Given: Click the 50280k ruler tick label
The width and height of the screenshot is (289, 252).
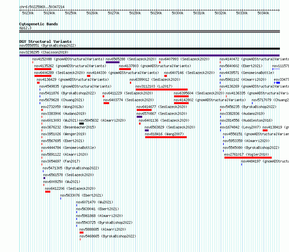Looking at the screenshot, I should click(135, 13).
